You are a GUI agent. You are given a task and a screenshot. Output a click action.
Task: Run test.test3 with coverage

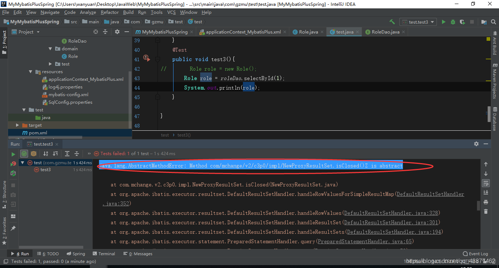tap(462, 22)
